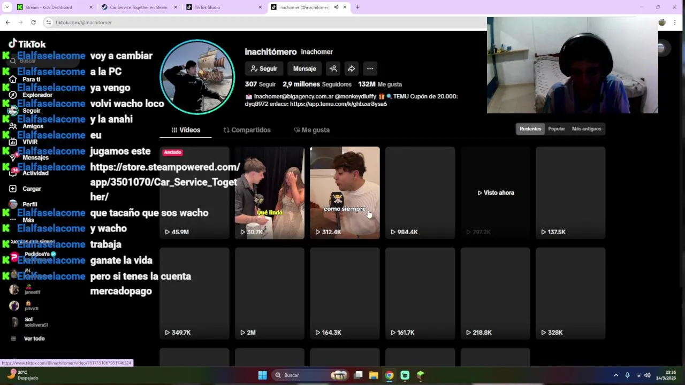
Task: Reload the page with refresh icon
Action: 33,22
